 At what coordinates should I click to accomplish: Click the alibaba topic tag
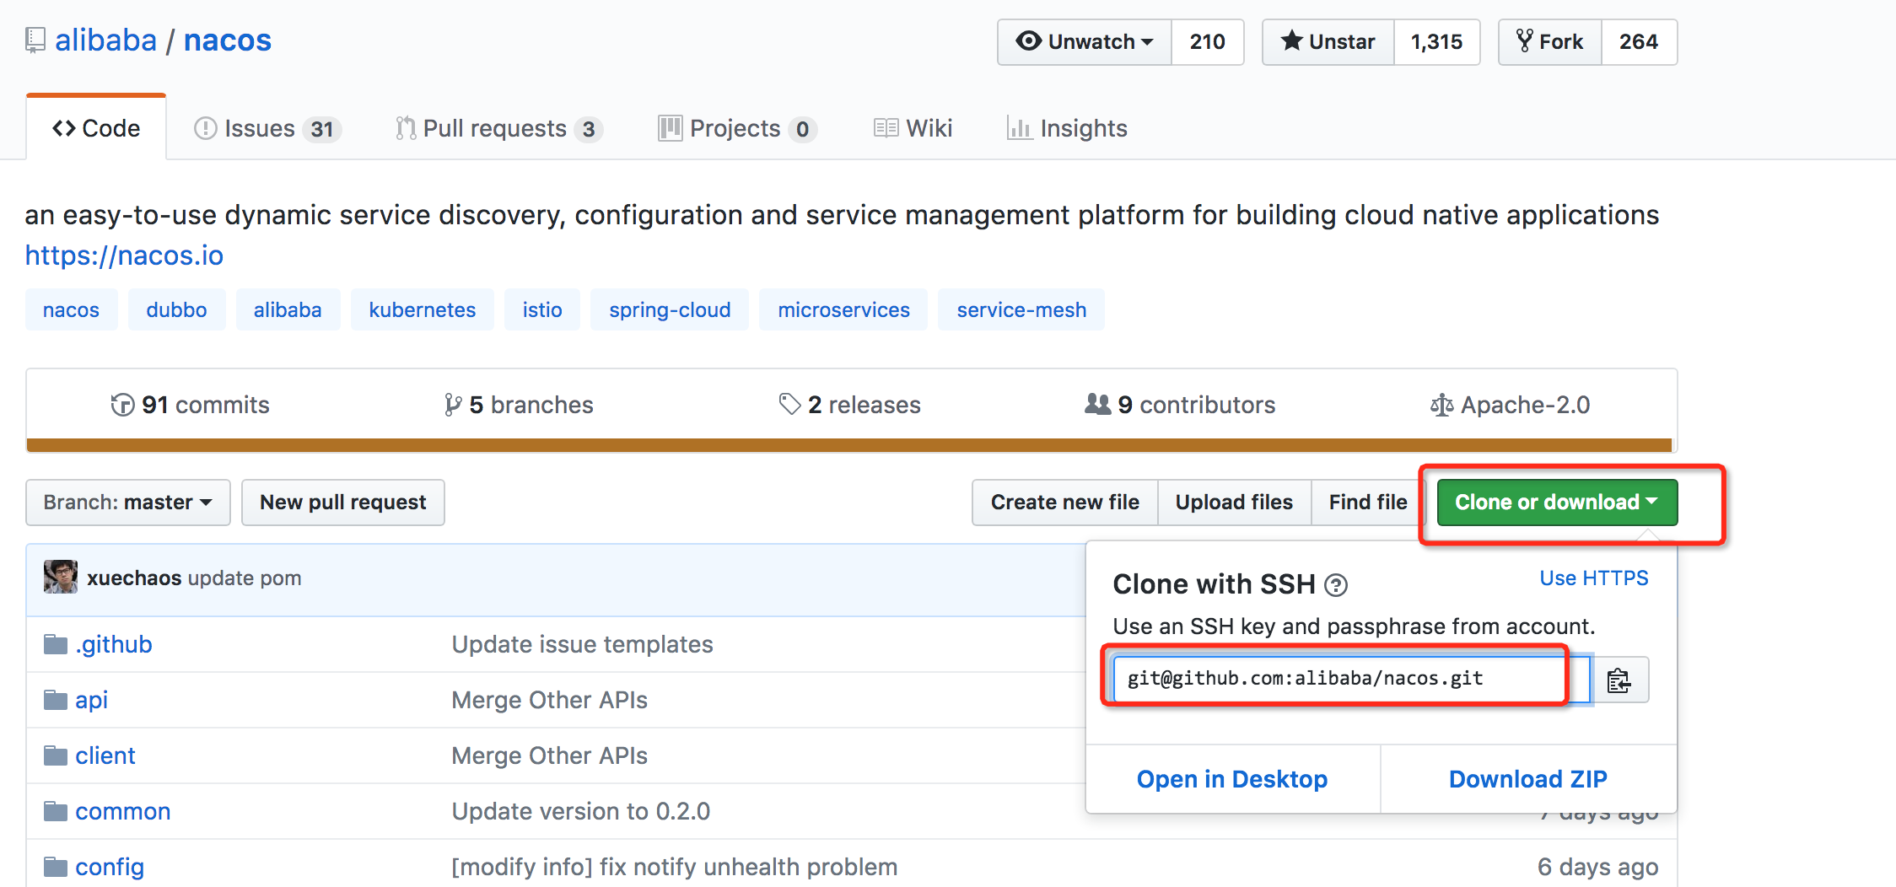click(x=288, y=309)
